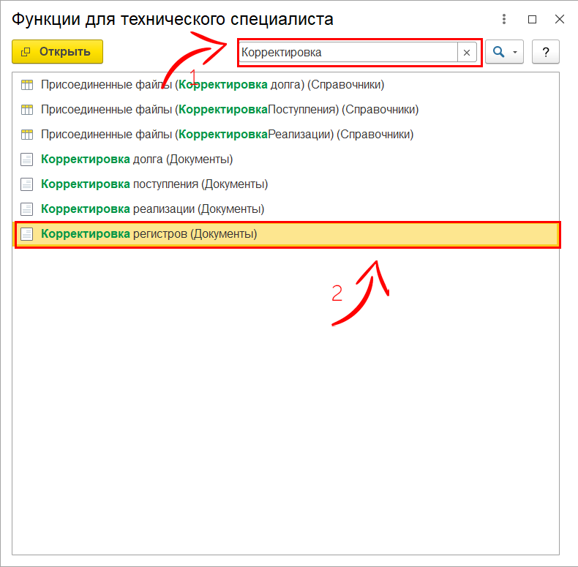
Task: Click the Корректировка search input field
Action: click(348, 53)
